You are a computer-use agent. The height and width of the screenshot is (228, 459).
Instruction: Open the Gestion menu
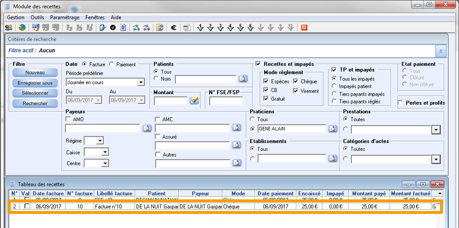tap(16, 17)
